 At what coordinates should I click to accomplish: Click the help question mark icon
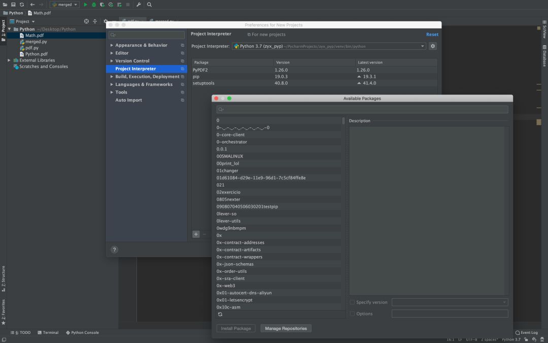(x=114, y=250)
